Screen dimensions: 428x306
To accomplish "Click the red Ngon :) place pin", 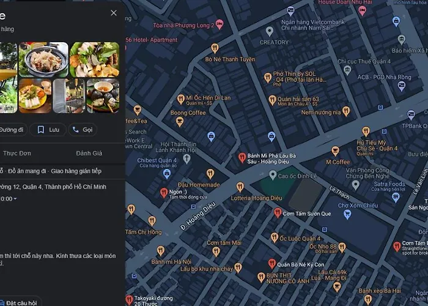I will coord(164,193).
